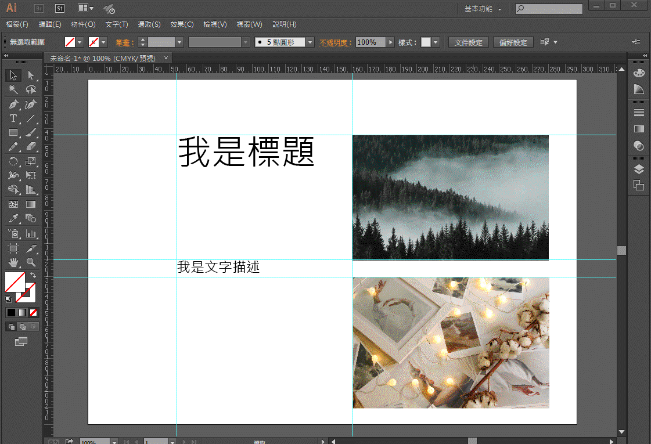Open the 樣式 style dropdown arrow
The height and width of the screenshot is (444, 651).
436,42
